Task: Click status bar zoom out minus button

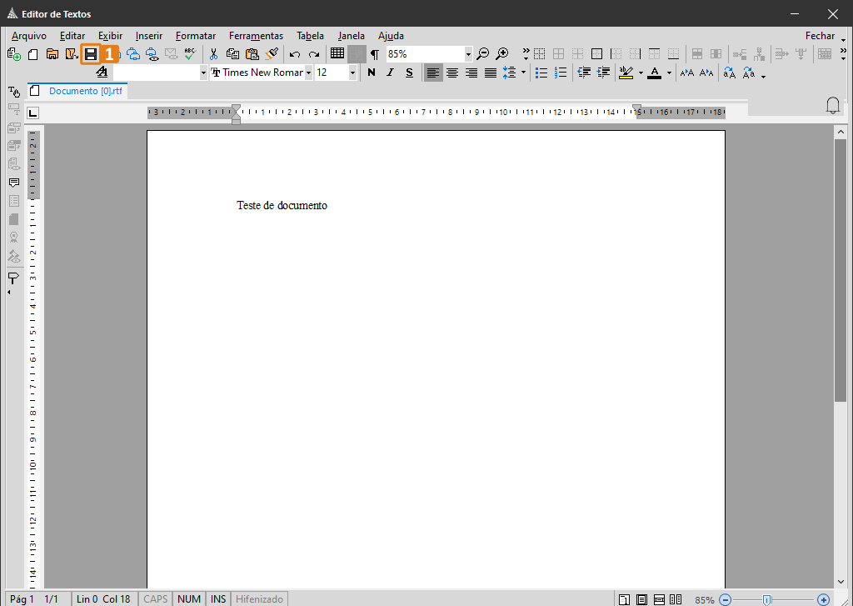Action: coord(726,599)
